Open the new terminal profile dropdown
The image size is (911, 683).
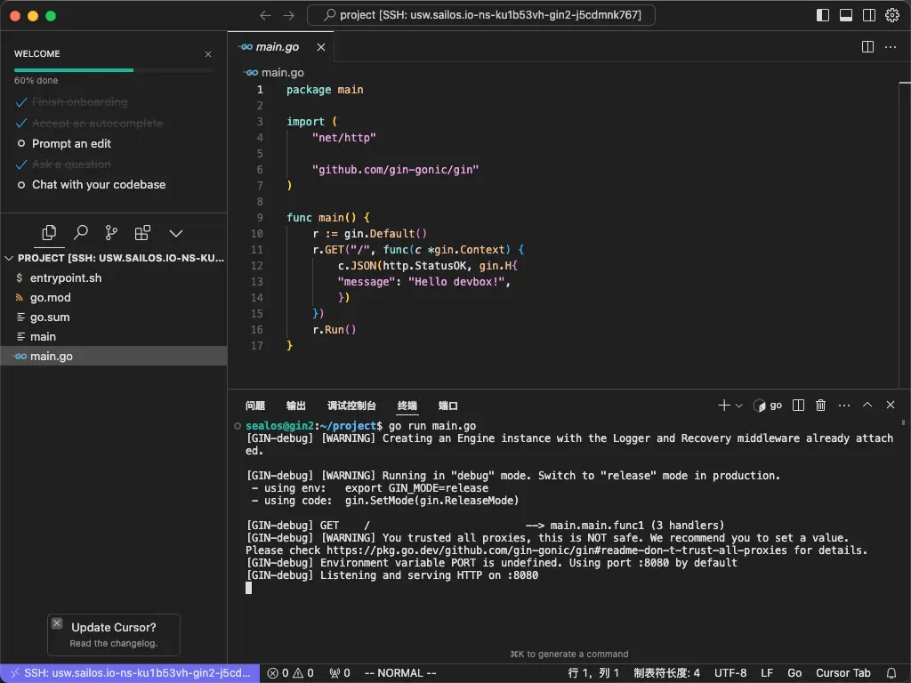coord(738,405)
